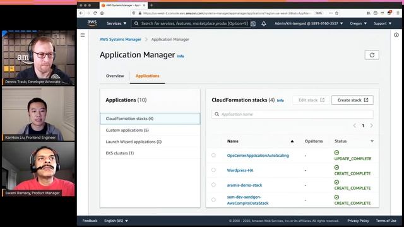Screen dimensions: 404x227
Task: Click page number 1 in pagination
Action: [363, 125]
